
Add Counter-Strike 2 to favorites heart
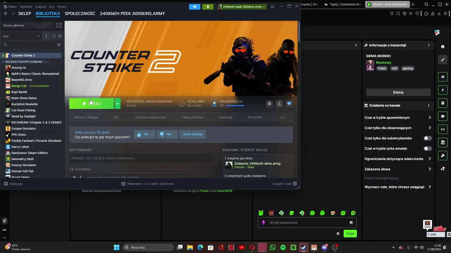[x=289, y=104]
